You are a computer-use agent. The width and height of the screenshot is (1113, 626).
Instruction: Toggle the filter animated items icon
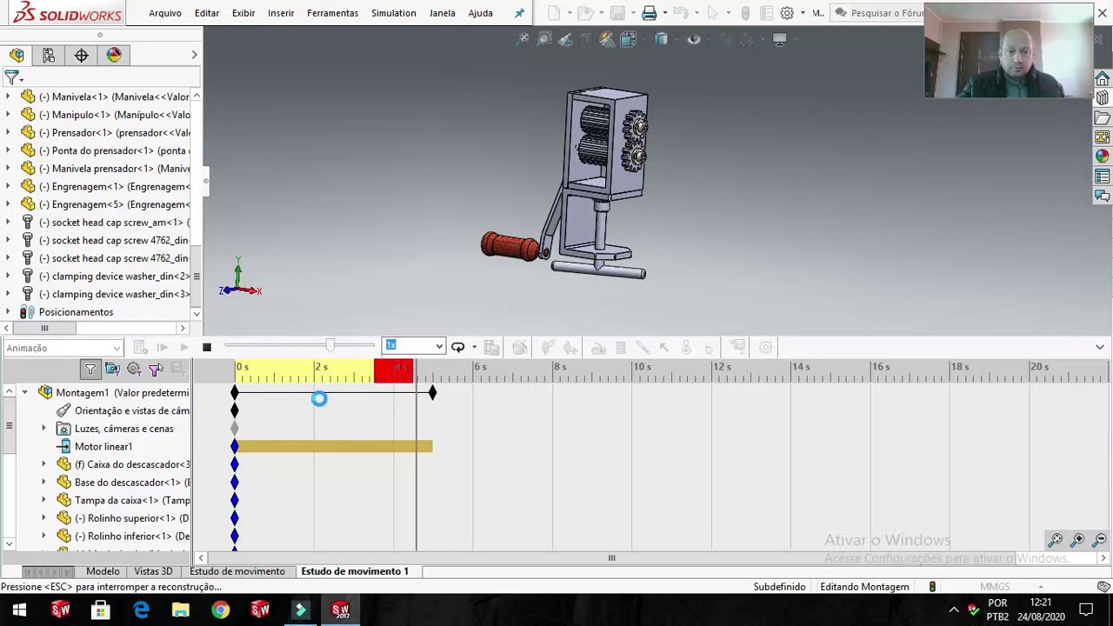click(x=112, y=370)
